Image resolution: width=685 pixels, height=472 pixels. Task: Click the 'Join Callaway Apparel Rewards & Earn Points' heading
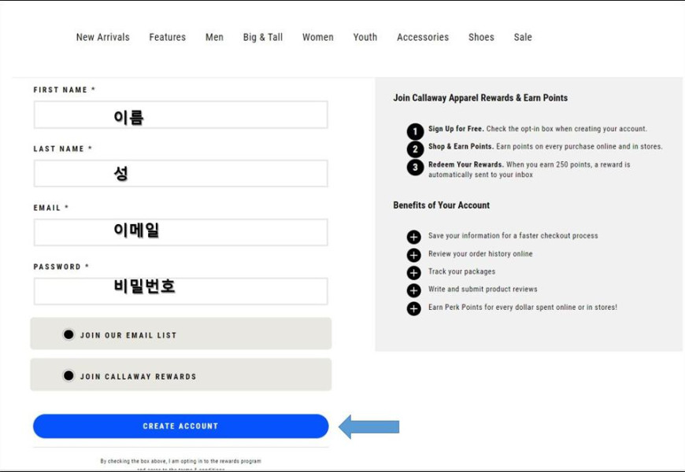(x=480, y=98)
